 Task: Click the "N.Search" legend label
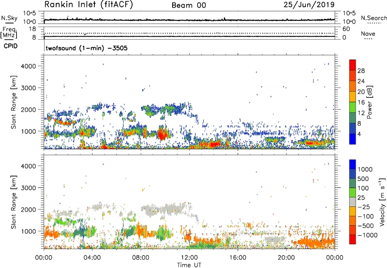374,18
